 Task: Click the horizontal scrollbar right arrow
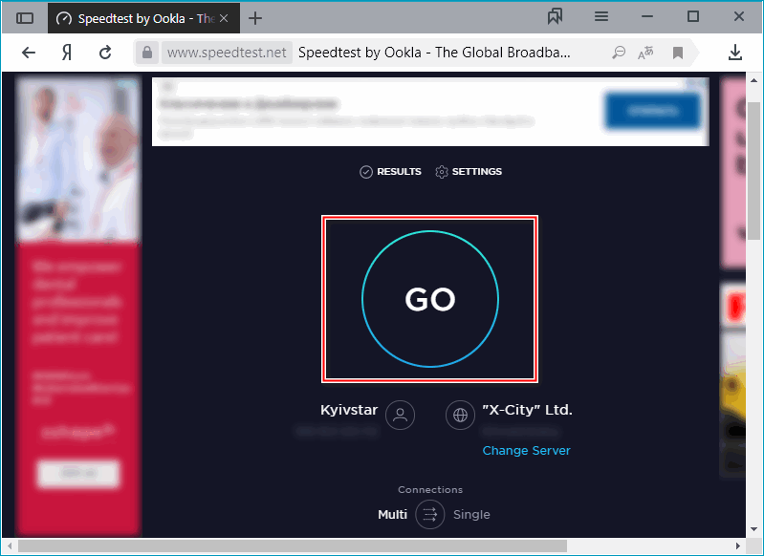point(738,546)
